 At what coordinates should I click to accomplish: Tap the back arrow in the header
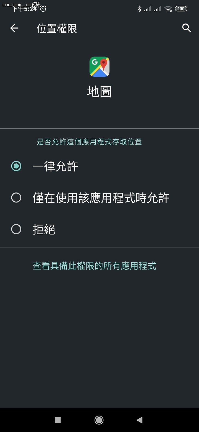(x=14, y=28)
